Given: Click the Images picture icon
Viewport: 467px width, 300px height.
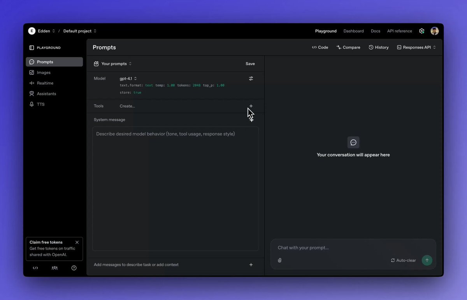Looking at the screenshot, I should (x=32, y=72).
